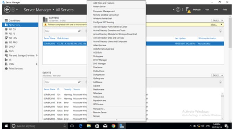Open Task View from the taskbar
This screenshot has width=233, height=130.
pyautogui.click(x=72, y=126)
